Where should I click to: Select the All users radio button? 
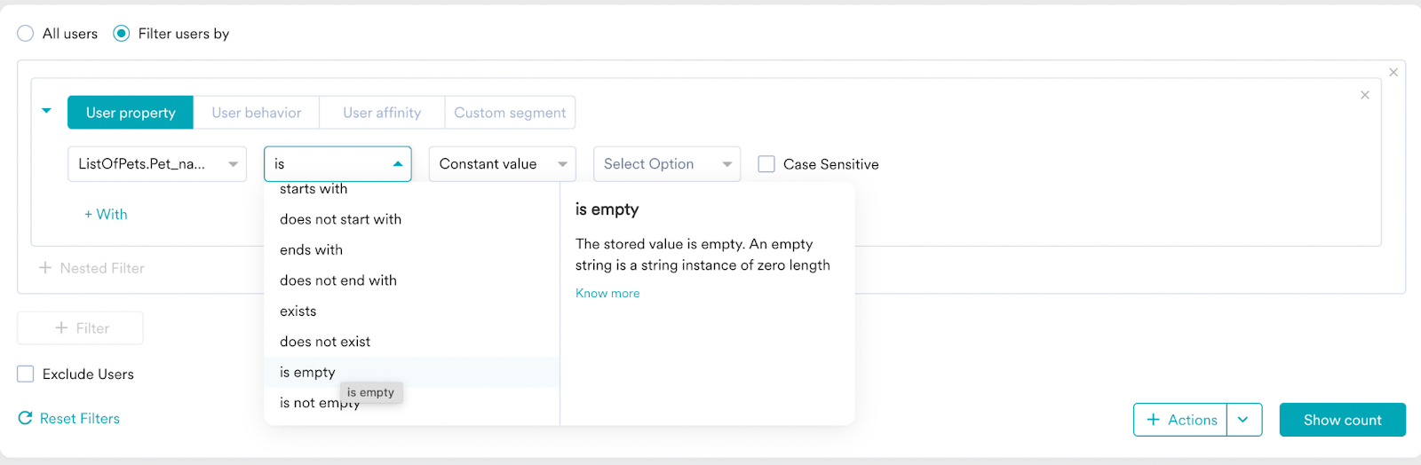pos(26,34)
